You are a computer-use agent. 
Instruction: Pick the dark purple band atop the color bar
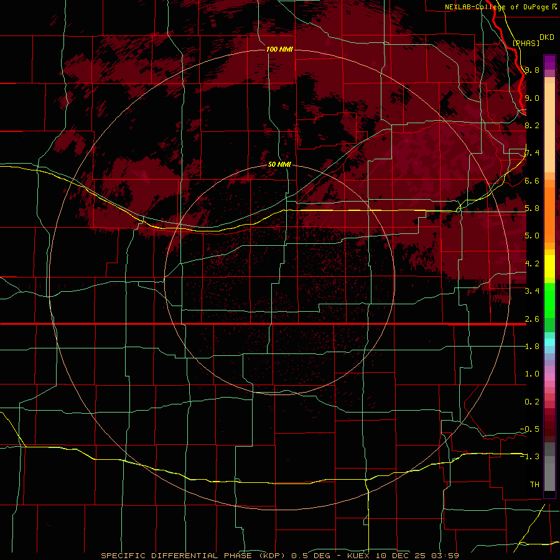click(549, 62)
